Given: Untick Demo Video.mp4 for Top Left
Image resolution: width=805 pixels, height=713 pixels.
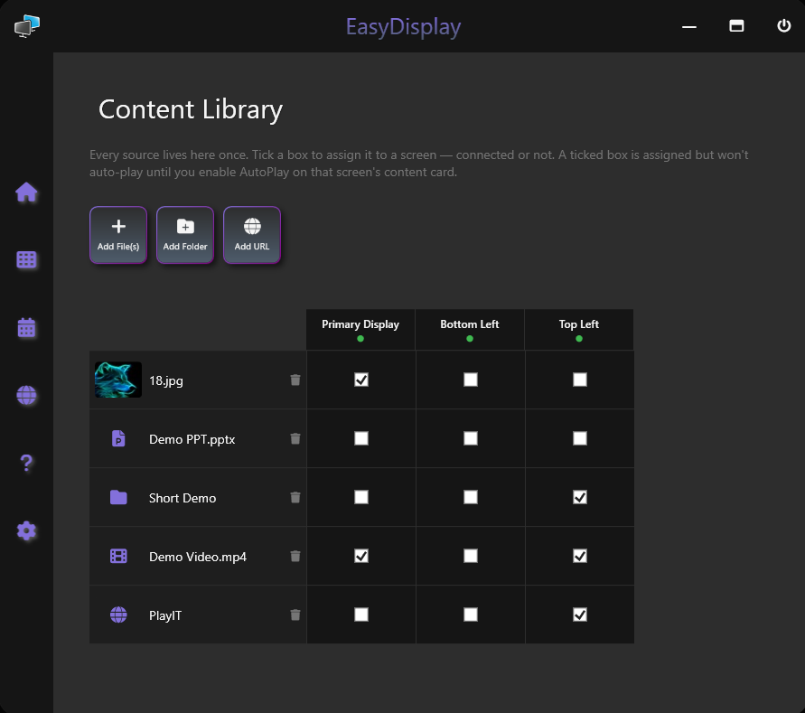Looking at the screenshot, I should click(x=580, y=556).
